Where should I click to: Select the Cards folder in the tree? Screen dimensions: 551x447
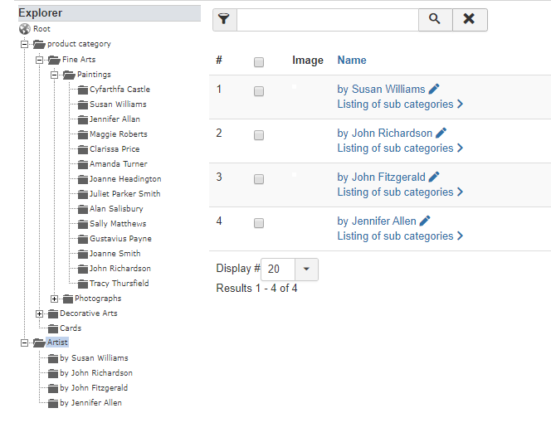71,328
